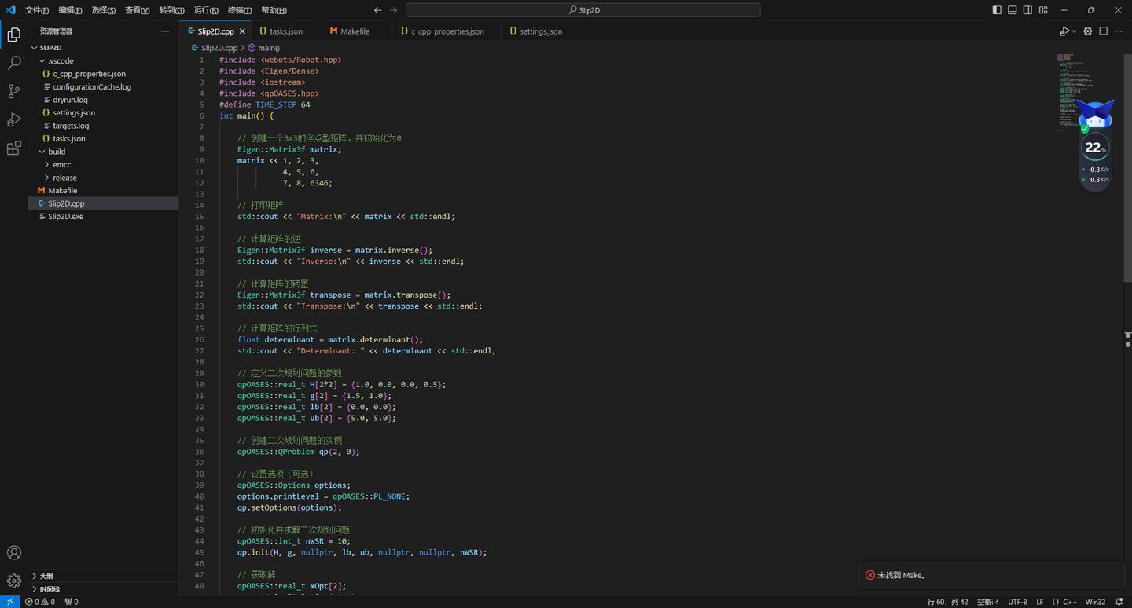Run the C++ file using the play button
The width and height of the screenshot is (1132, 608).
[1063, 31]
